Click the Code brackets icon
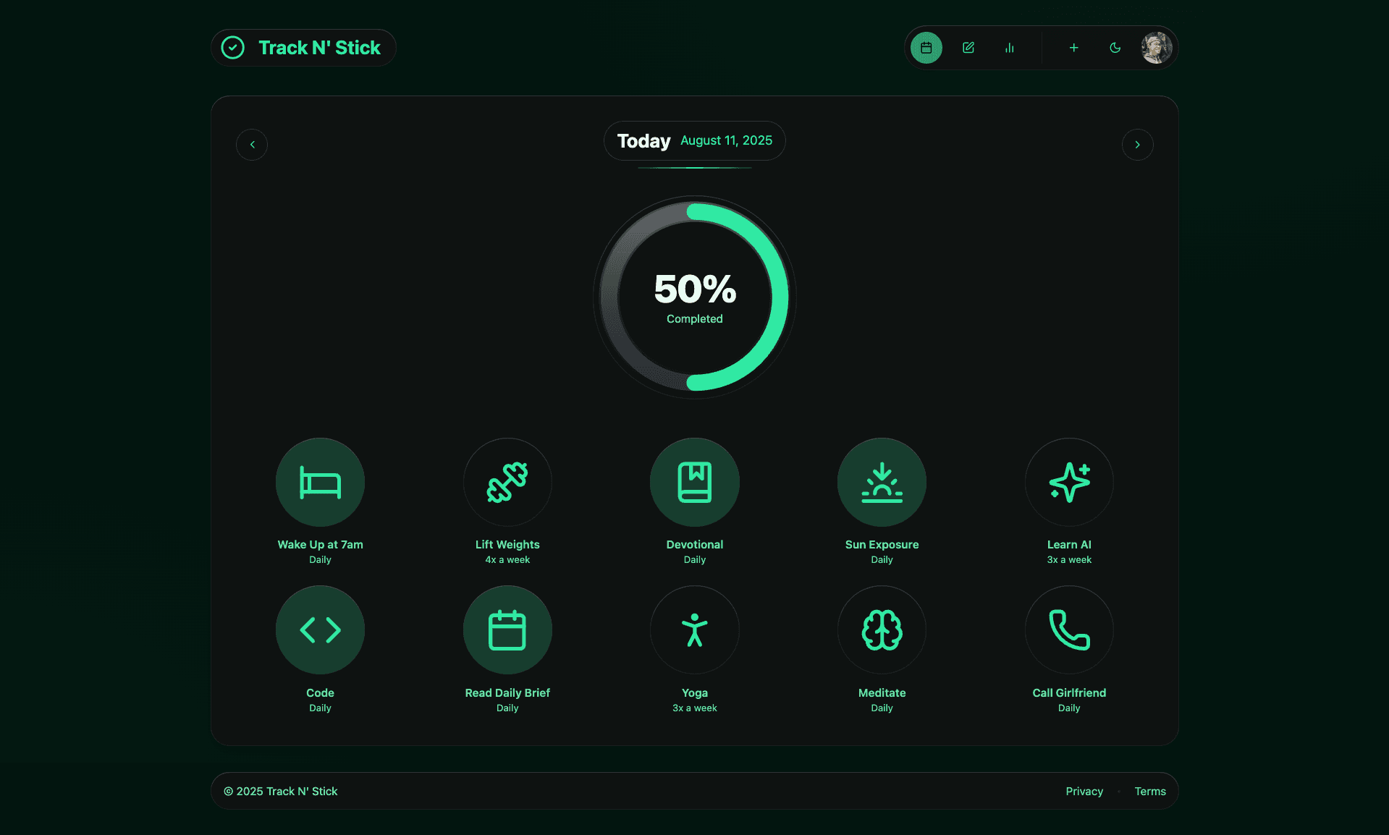The image size is (1389, 835). click(320, 630)
